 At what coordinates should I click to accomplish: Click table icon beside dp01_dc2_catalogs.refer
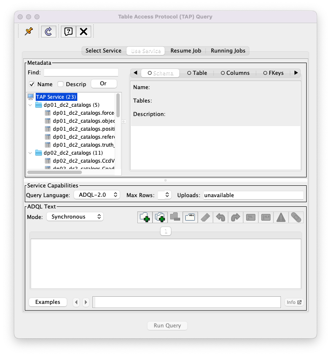(x=47, y=137)
